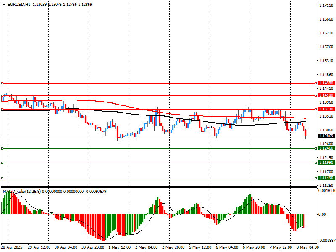336x252 pixels.
Task: Select the handle of the 1.11490 support line
Action: [2, 178]
